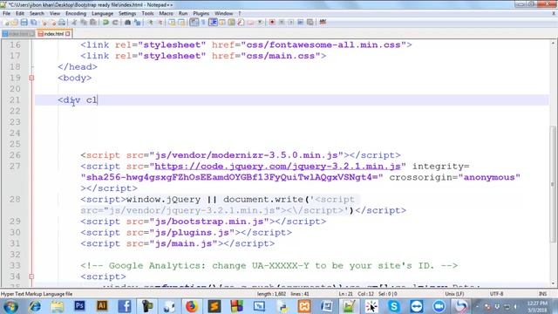Click line number 26 in the margin
The height and width of the screenshot is (314, 558).
tap(15, 155)
